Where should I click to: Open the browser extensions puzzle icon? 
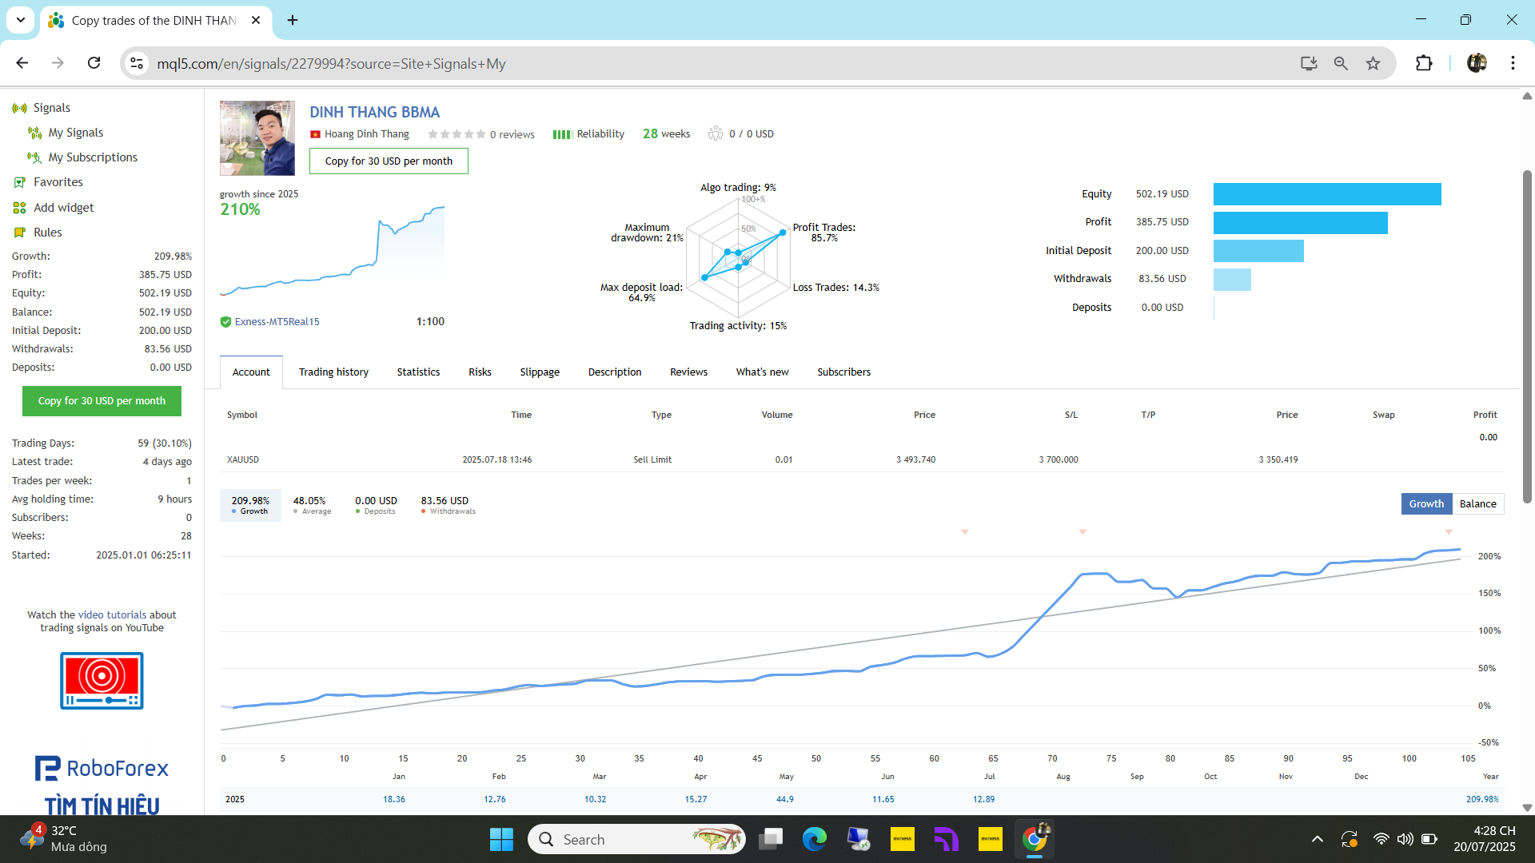point(1424,63)
